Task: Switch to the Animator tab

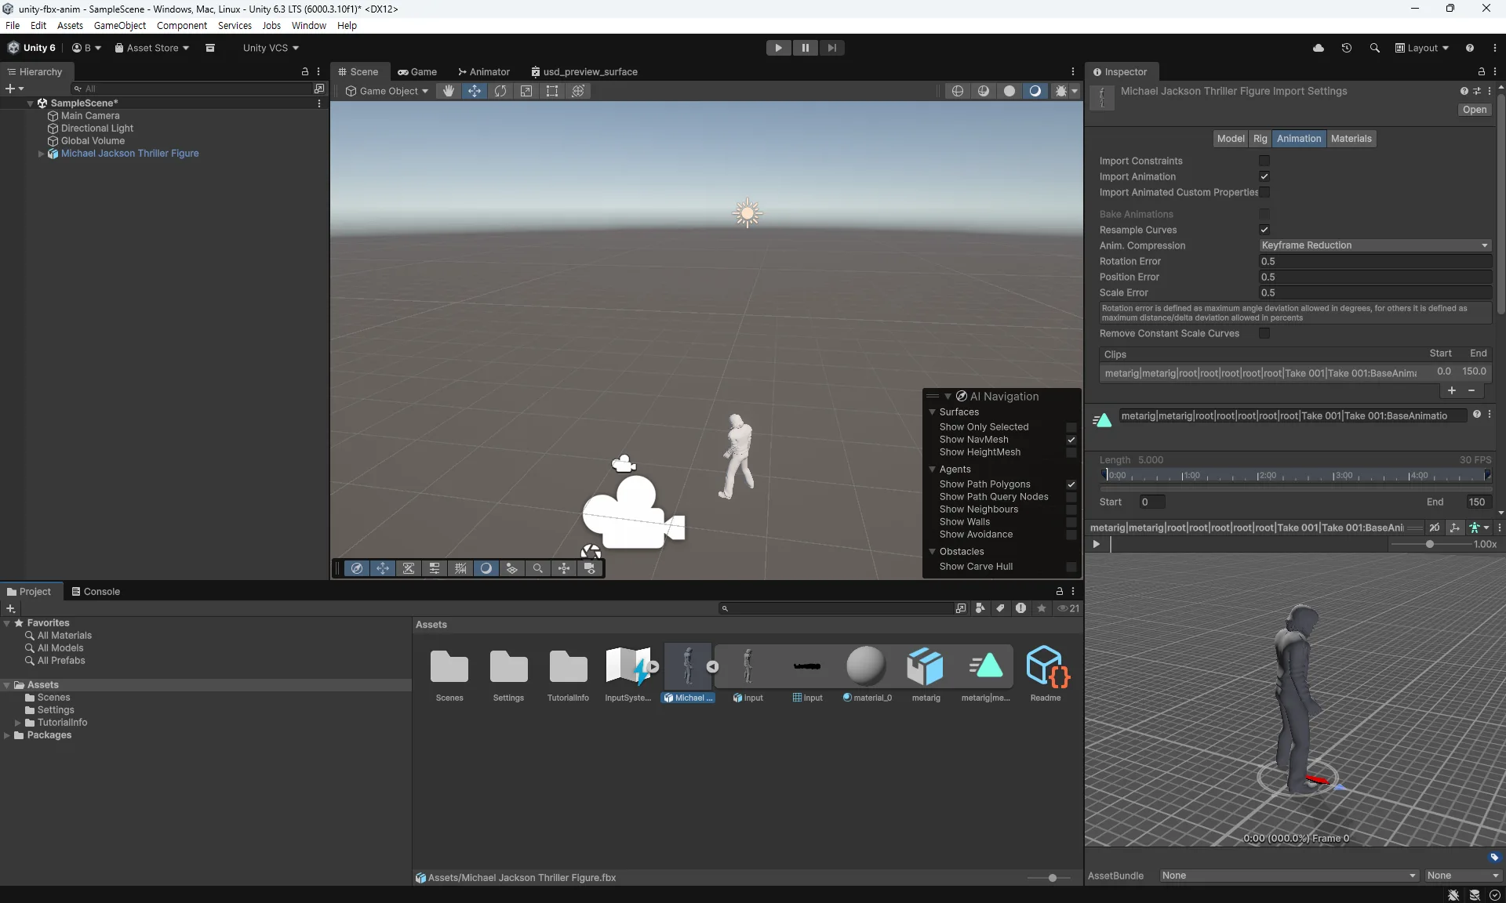Action: (x=484, y=71)
